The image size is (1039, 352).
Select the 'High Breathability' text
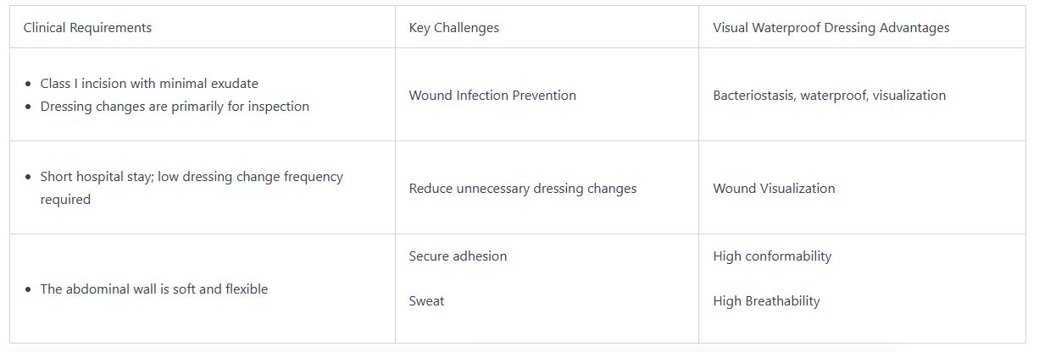766,301
